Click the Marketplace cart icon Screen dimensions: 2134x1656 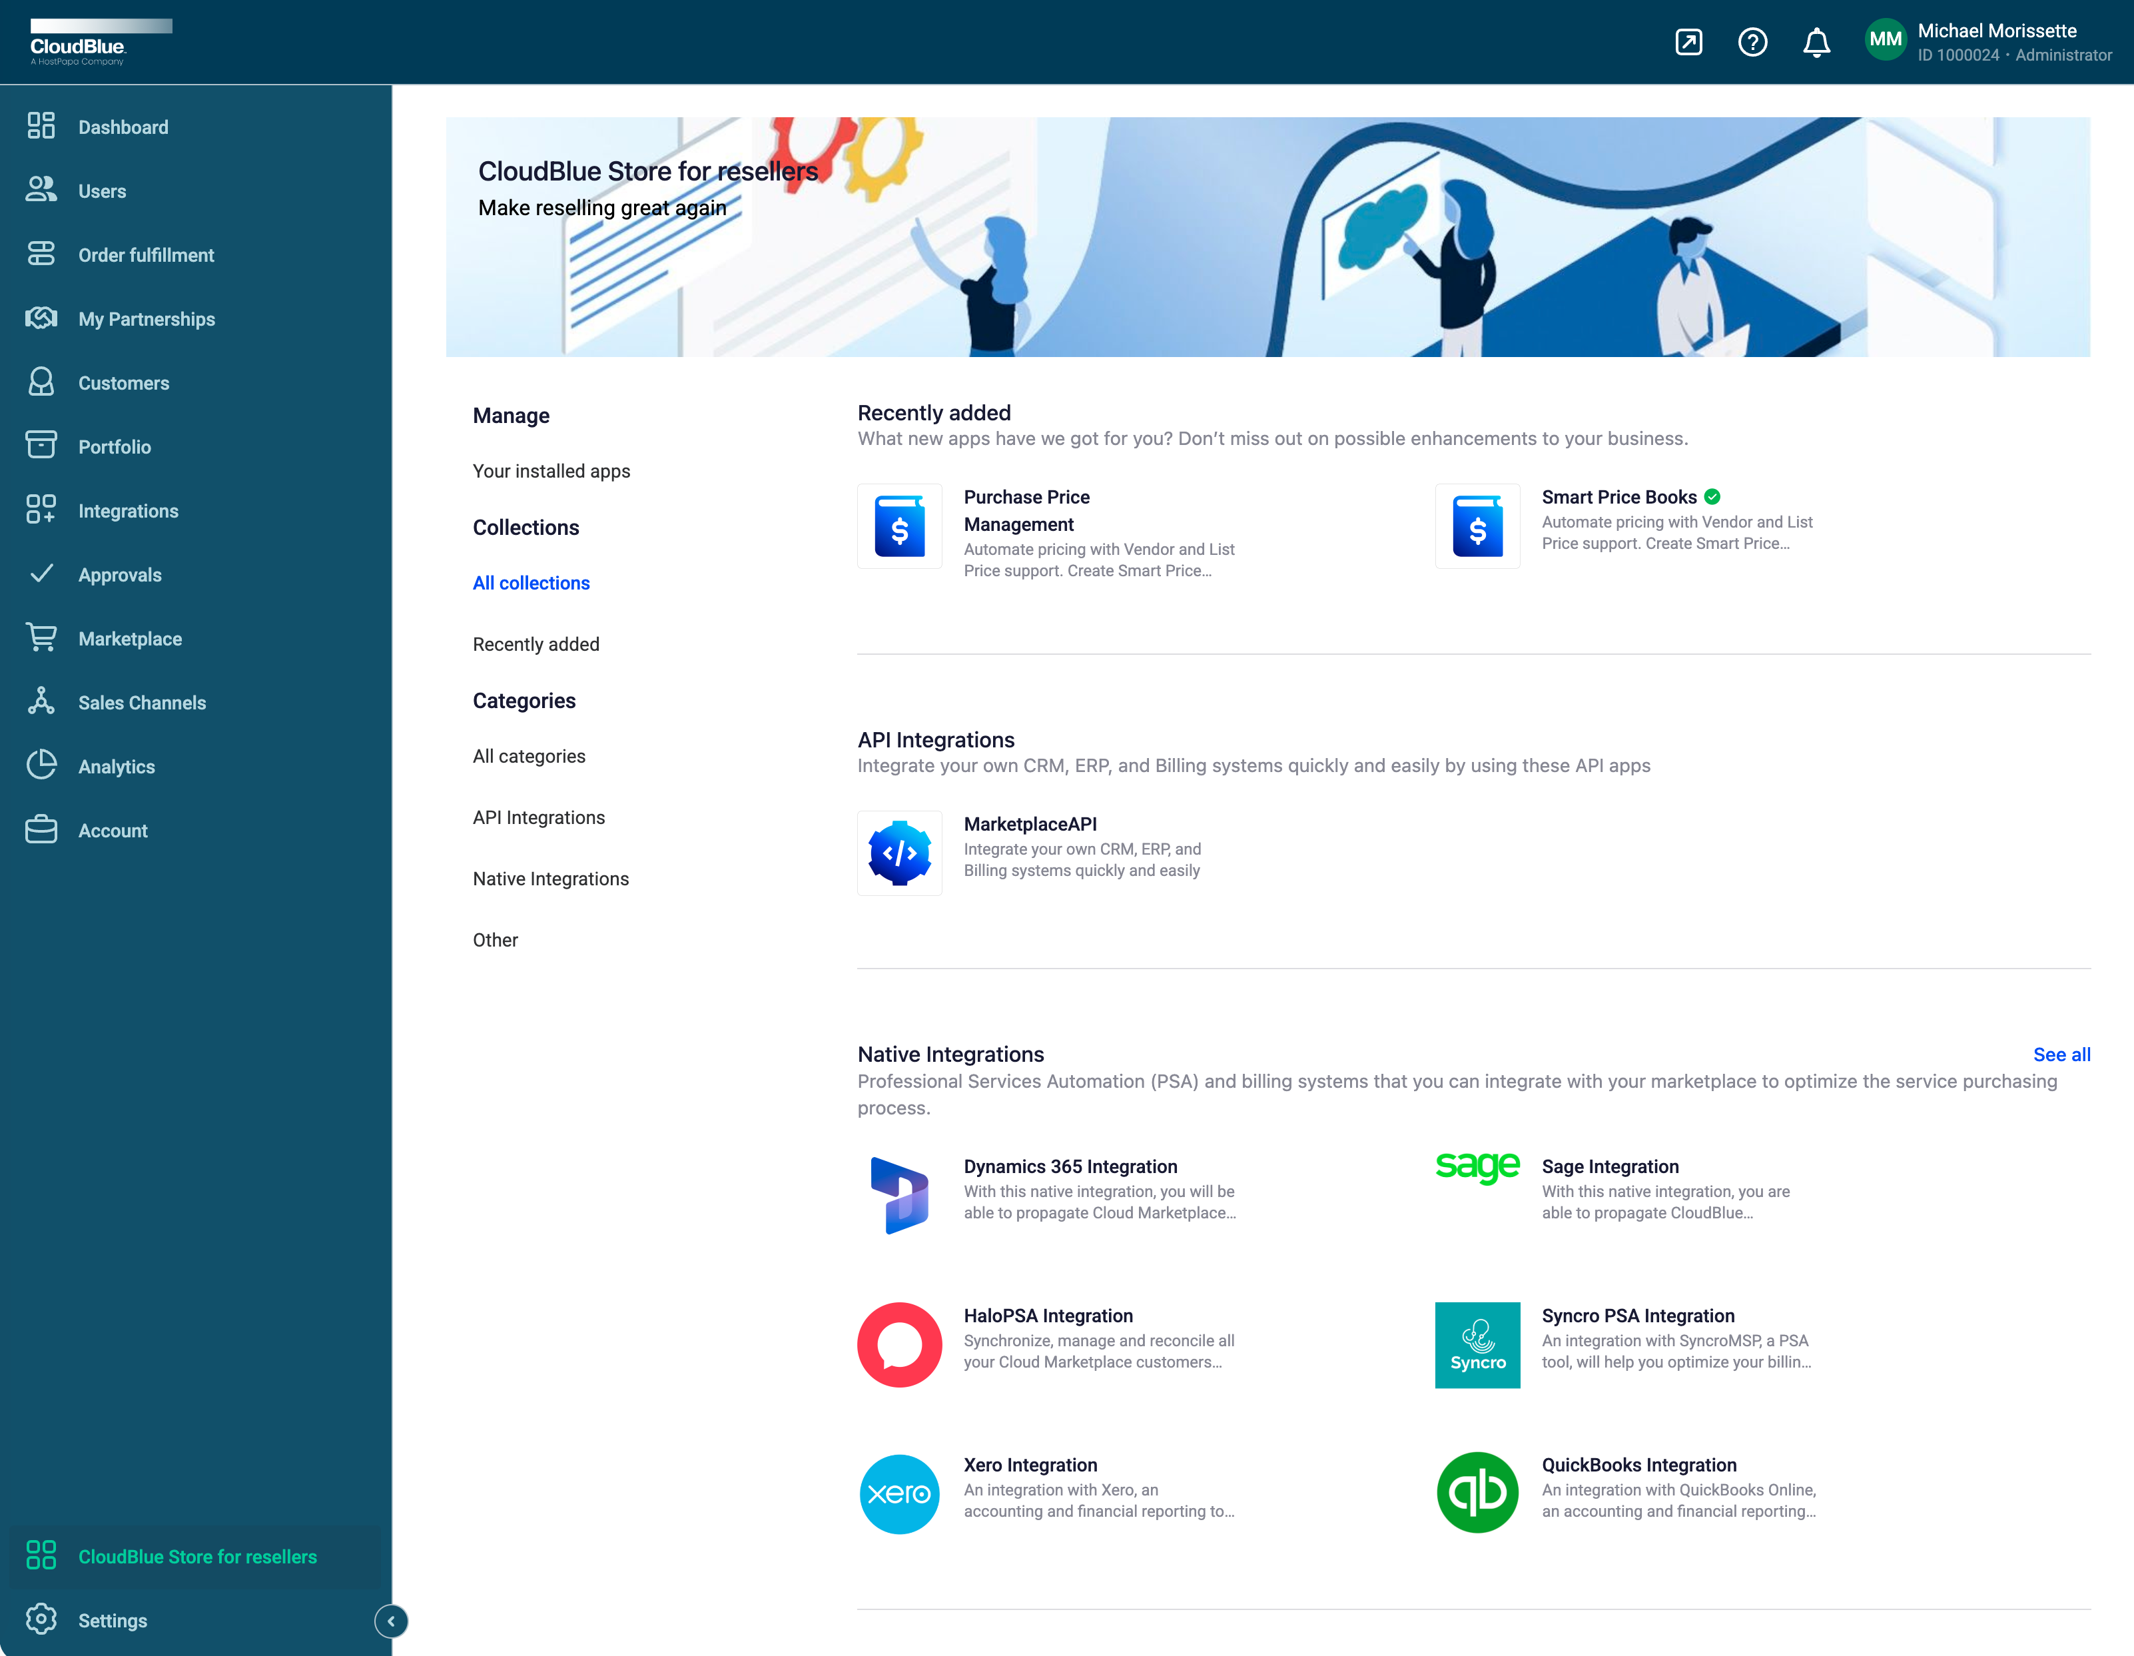pyautogui.click(x=41, y=638)
